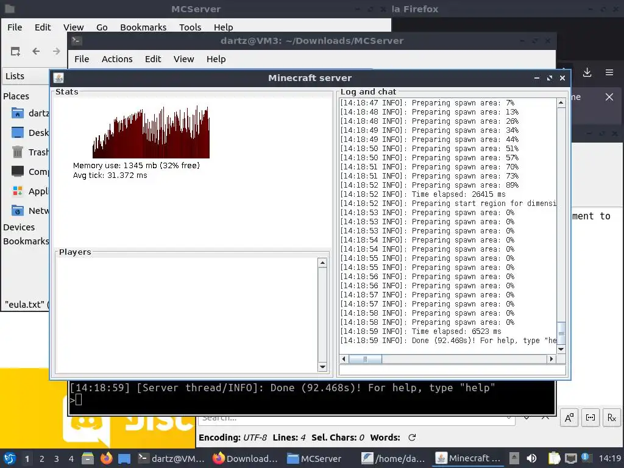This screenshot has width=624, height=468.
Task: Open the Lists dropdown in file manager side pane
Action: (x=26, y=76)
